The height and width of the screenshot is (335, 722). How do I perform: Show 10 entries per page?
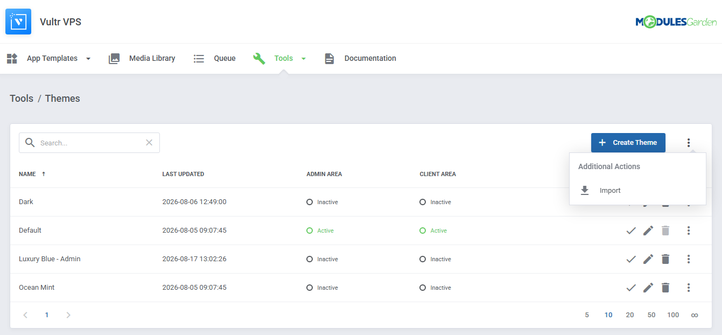point(608,315)
